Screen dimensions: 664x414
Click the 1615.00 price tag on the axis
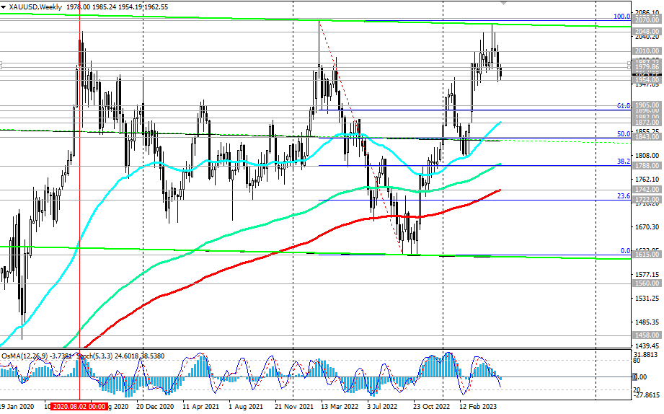tap(647, 255)
